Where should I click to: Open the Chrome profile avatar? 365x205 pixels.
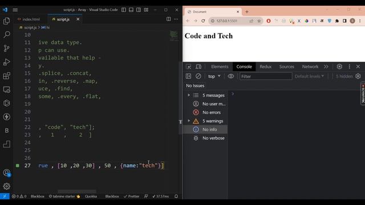point(352,21)
